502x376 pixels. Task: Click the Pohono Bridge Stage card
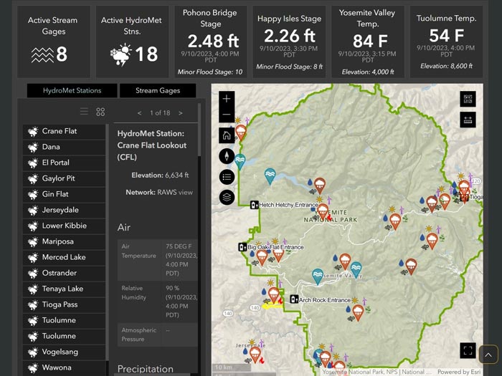pyautogui.click(x=210, y=42)
